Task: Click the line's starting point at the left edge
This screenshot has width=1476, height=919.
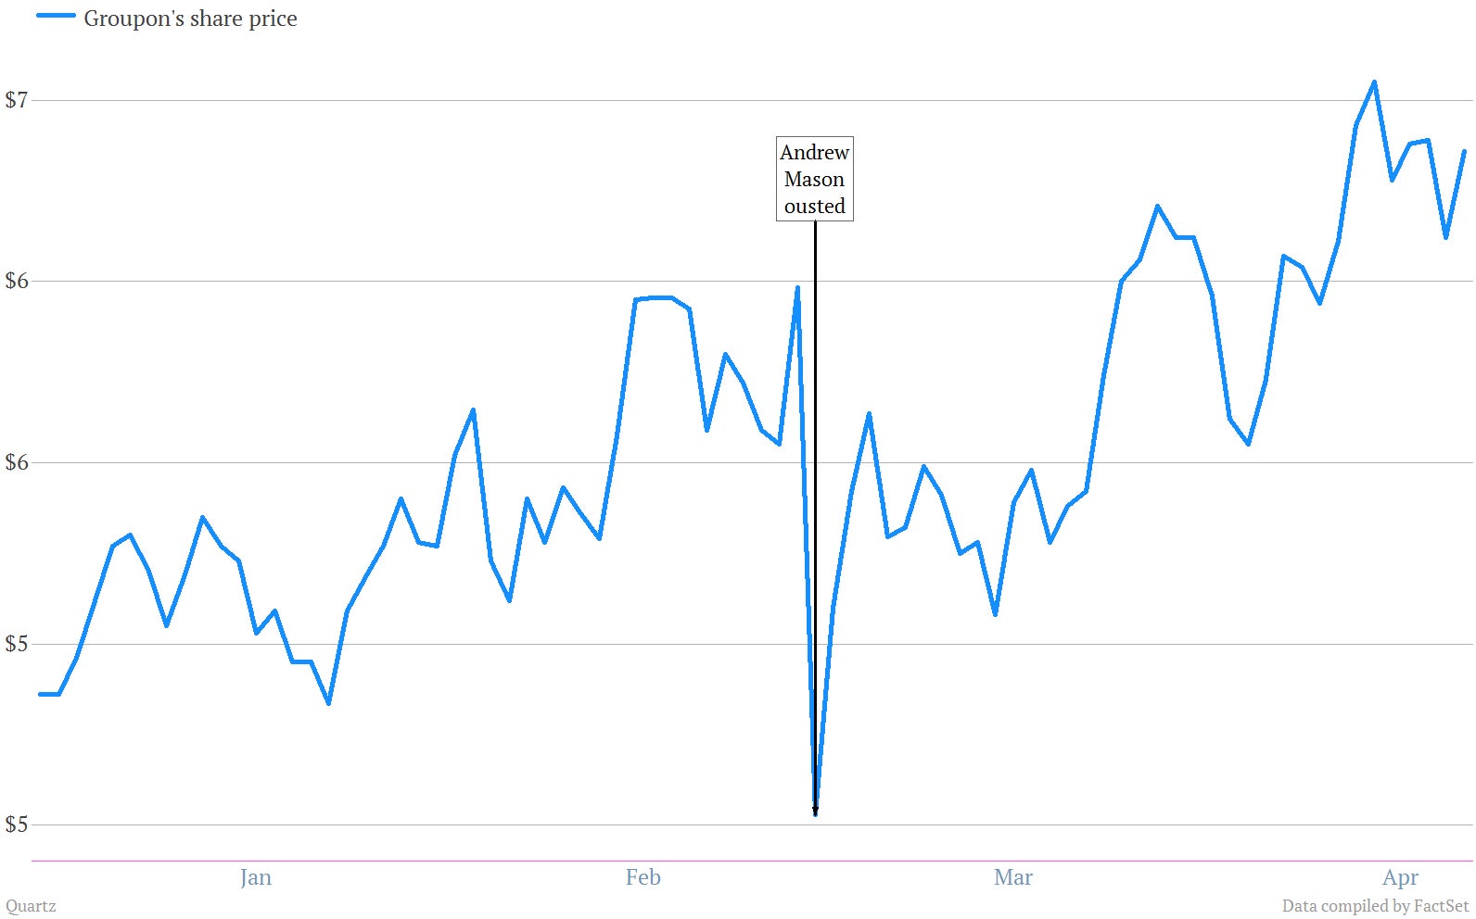Action: 40,694
